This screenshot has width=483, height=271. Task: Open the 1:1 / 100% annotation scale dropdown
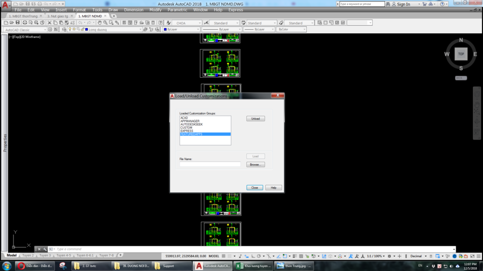pyautogui.click(x=375, y=256)
